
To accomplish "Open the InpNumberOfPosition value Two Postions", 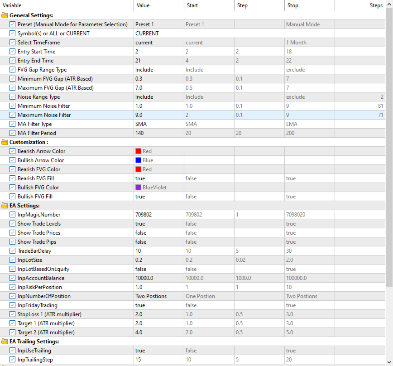I will (x=159, y=296).
